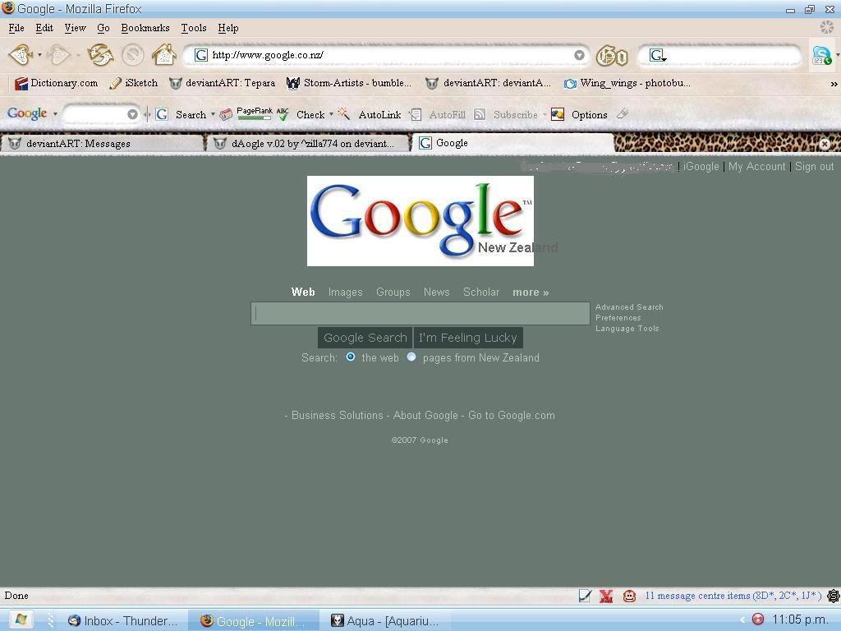Open the Google Toolbar search box dropdown
The width and height of the screenshot is (841, 631).
coord(132,114)
